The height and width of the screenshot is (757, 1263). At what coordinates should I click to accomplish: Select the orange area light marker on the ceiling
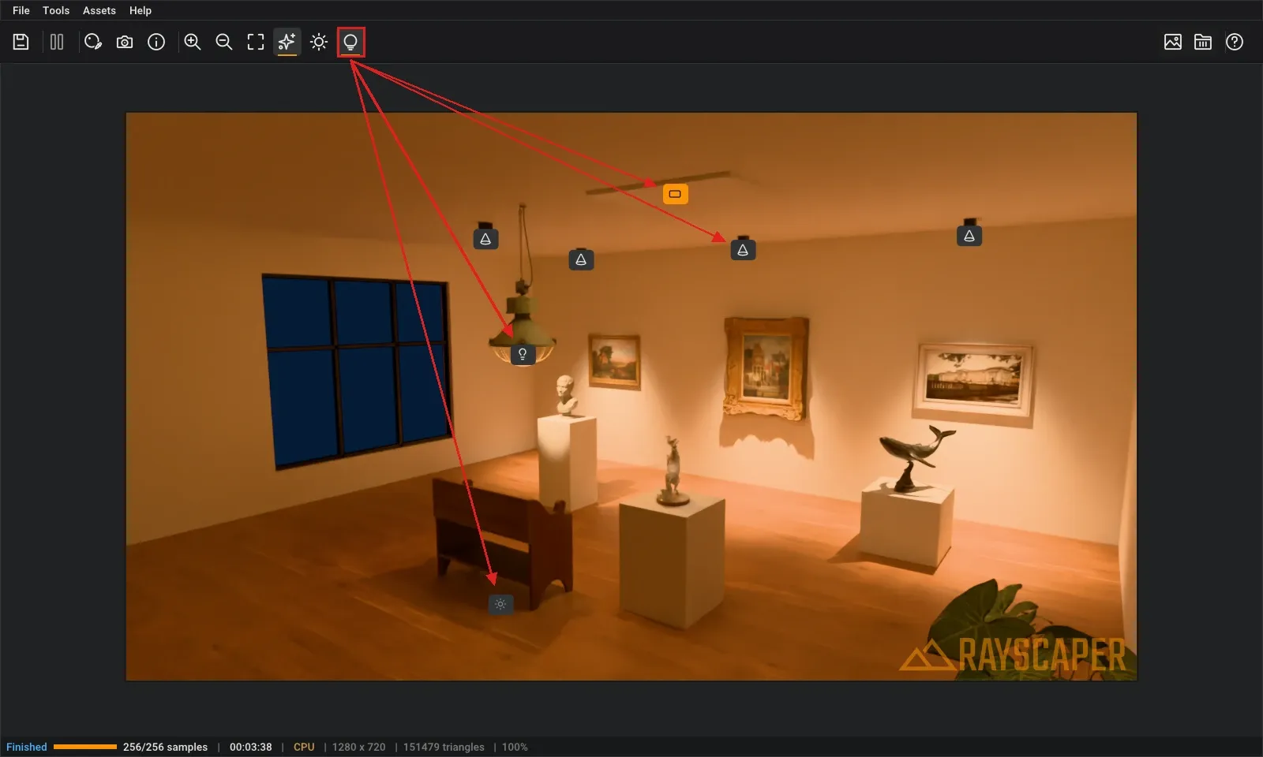(675, 194)
